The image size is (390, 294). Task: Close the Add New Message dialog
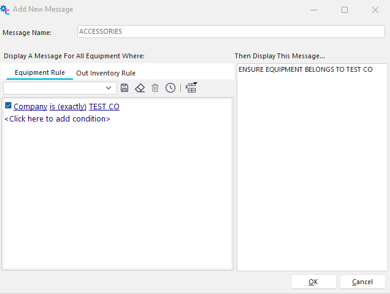[x=375, y=10]
